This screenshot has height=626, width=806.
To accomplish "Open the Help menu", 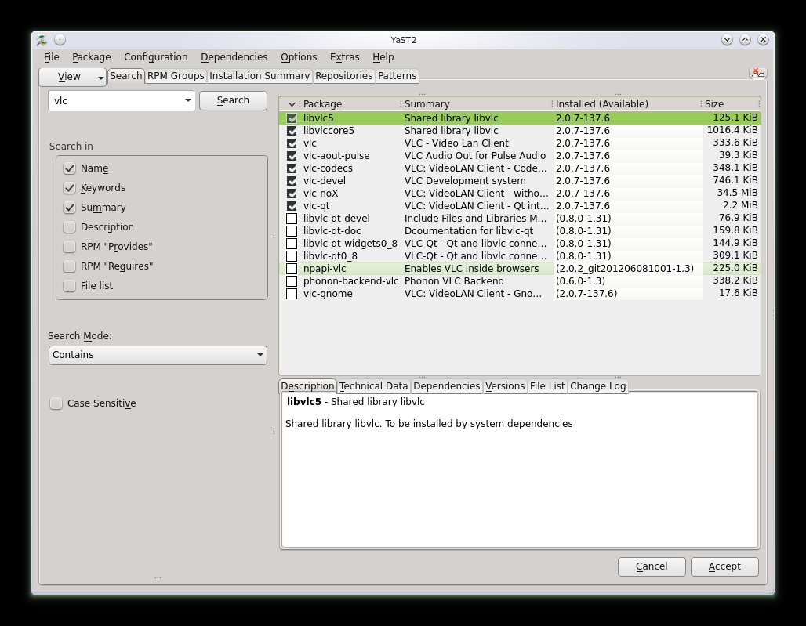I will [x=383, y=57].
